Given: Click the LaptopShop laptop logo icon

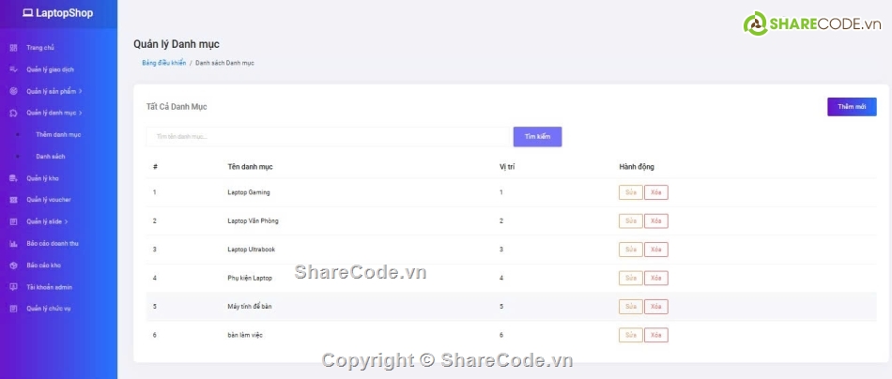Looking at the screenshot, I should (x=27, y=13).
